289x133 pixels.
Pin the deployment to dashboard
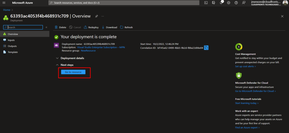click(97, 16)
